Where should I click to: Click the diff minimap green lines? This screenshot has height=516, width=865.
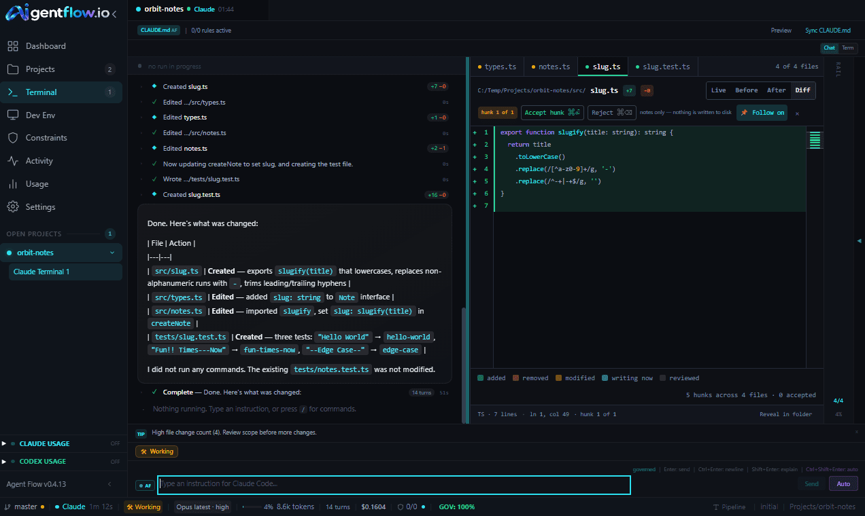tap(815, 139)
